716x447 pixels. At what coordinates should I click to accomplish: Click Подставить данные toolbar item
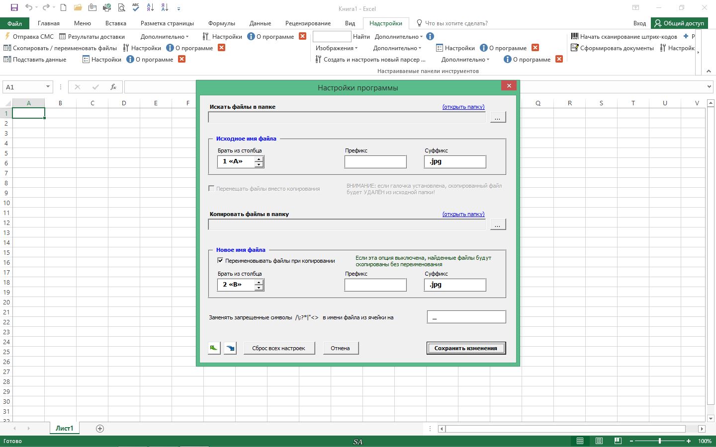pos(35,59)
